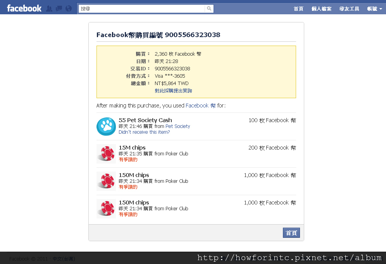Open 個人檔案 profile menu item

(x=321, y=9)
